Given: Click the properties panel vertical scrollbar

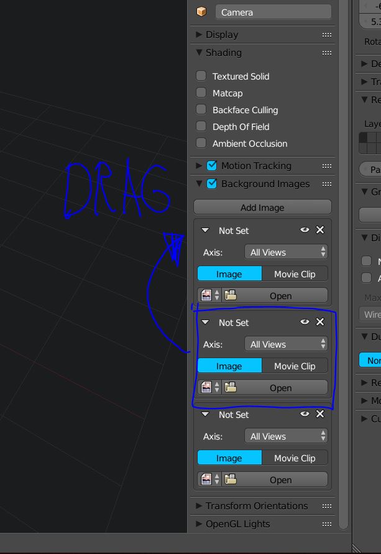Looking at the screenshot, I should 343,265.
